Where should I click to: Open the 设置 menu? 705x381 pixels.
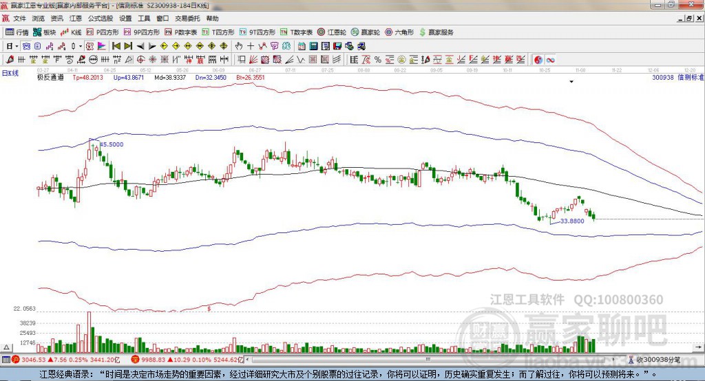pos(125,19)
